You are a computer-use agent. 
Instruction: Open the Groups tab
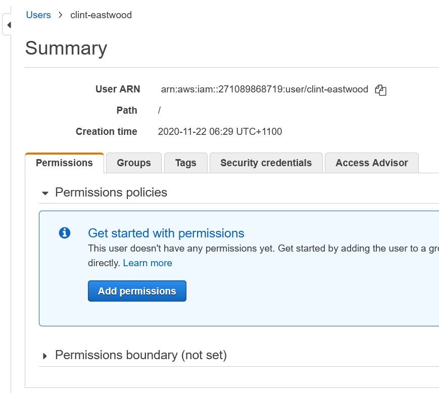coord(133,163)
